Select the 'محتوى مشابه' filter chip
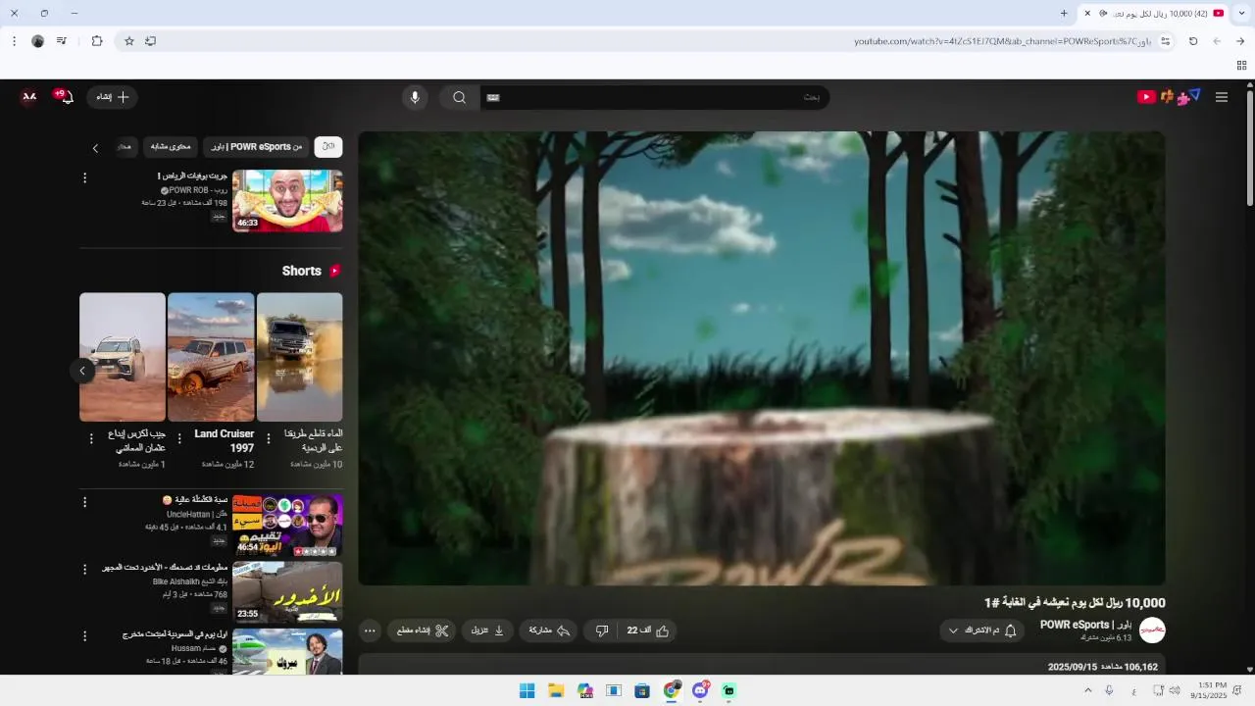 coord(171,146)
